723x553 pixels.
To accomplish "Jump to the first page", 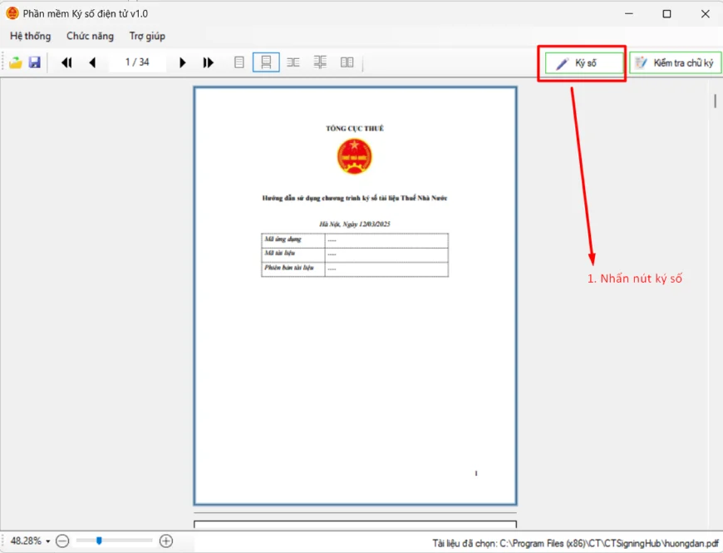I will point(66,62).
